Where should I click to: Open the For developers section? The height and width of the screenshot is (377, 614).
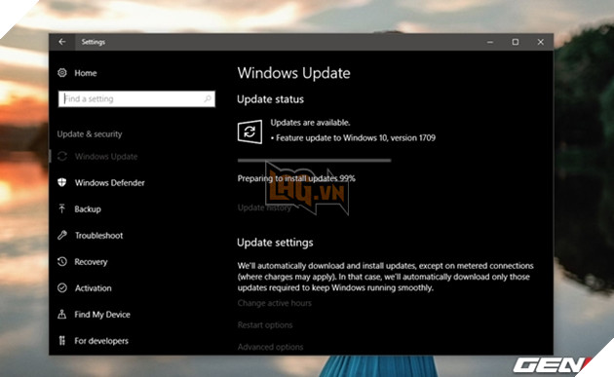pyautogui.click(x=101, y=341)
